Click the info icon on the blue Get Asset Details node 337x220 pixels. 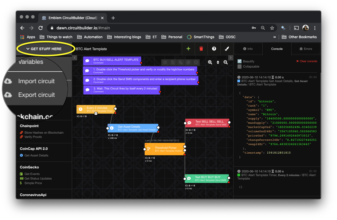coord(112,128)
